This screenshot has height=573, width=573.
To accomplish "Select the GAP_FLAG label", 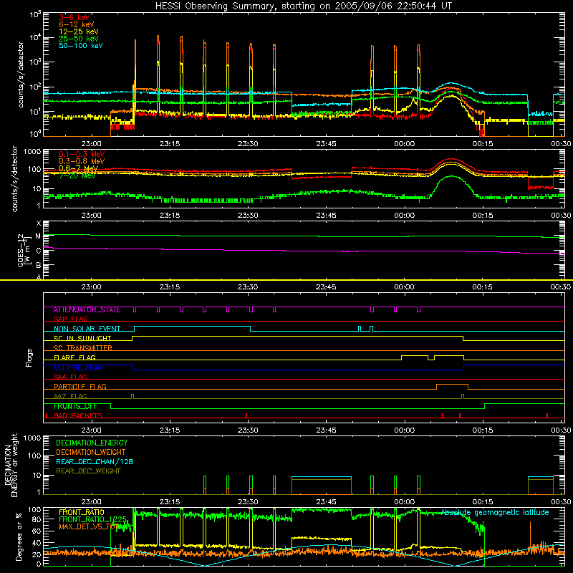I will [70, 319].
